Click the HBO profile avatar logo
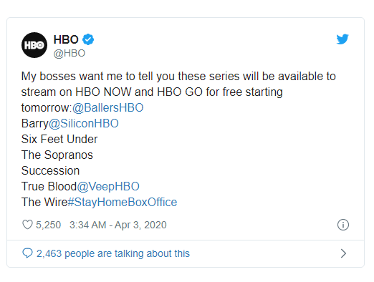The height and width of the screenshot is (282, 374). (34, 45)
